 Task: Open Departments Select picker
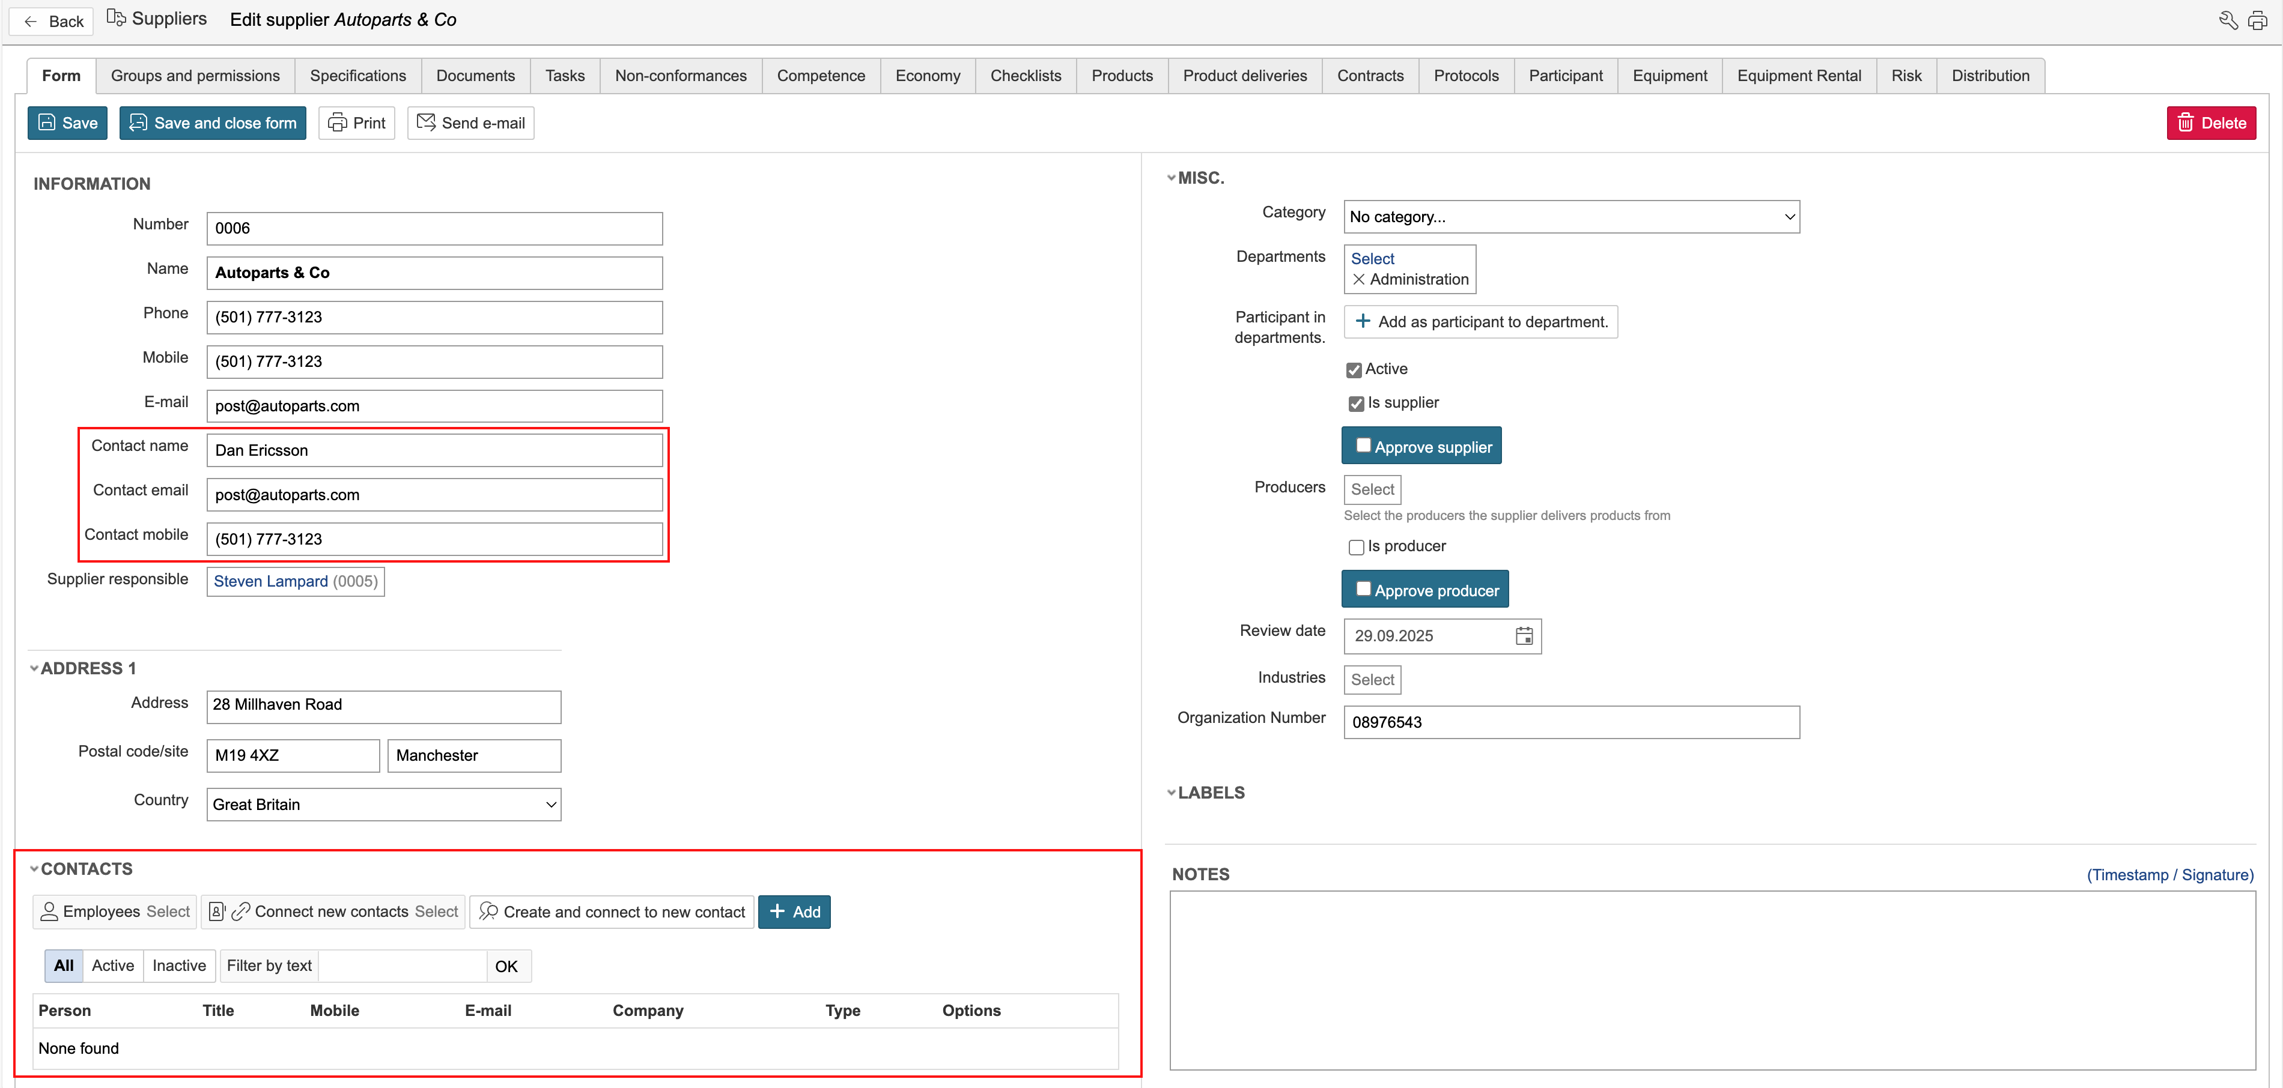(1372, 259)
